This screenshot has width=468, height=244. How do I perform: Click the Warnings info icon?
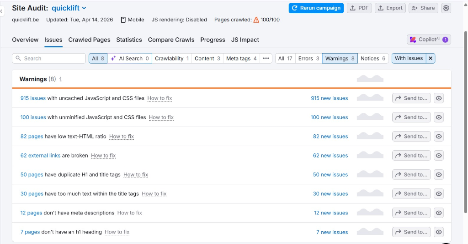(x=60, y=79)
